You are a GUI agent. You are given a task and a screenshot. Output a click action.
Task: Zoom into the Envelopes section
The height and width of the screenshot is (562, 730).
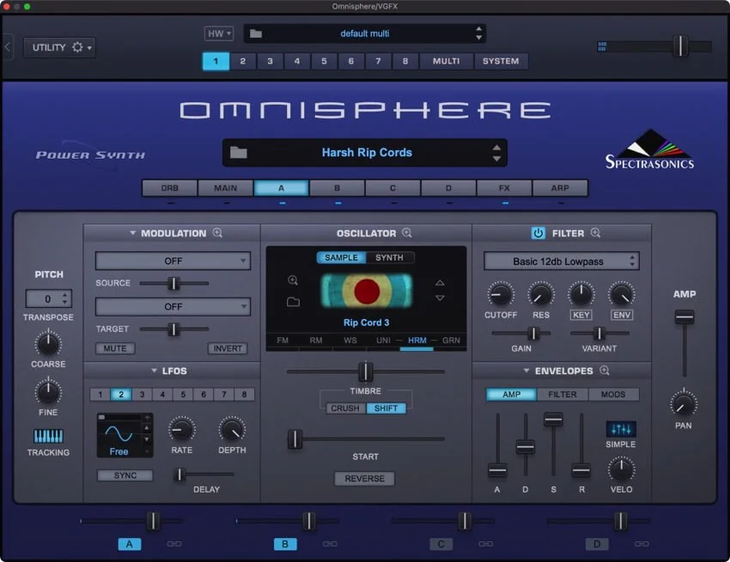[x=605, y=371]
